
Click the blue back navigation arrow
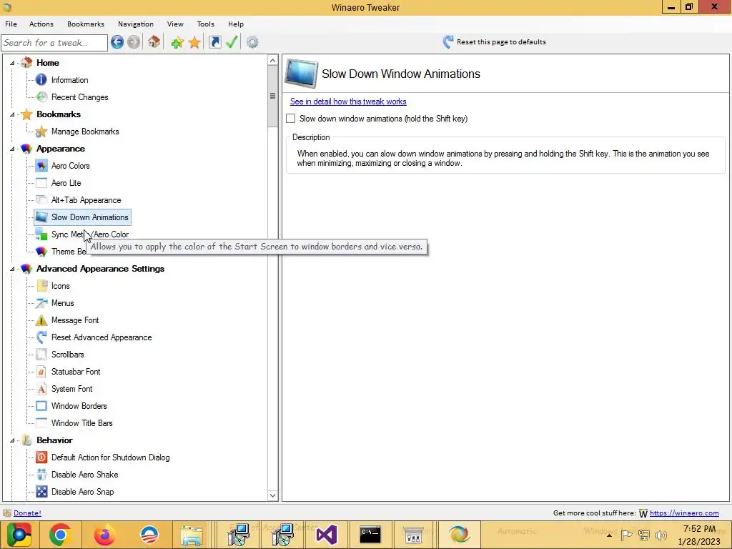[117, 42]
